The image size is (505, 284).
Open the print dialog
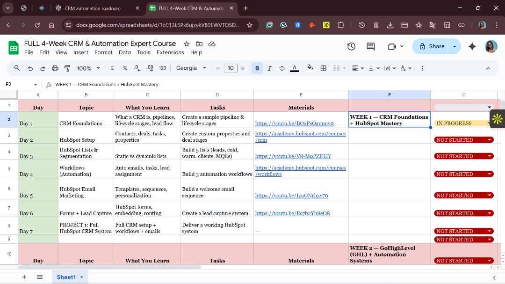click(x=55, y=68)
